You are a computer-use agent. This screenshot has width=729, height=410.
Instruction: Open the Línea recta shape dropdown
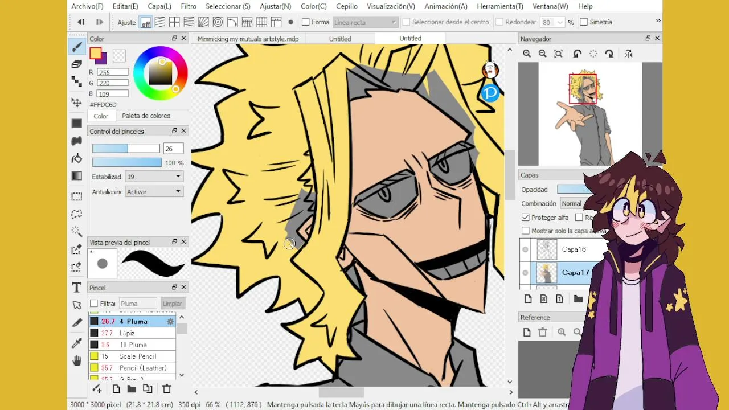coord(364,22)
